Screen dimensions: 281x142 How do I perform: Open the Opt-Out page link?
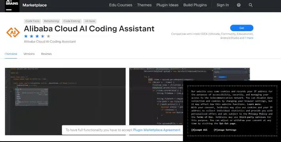(227, 123)
